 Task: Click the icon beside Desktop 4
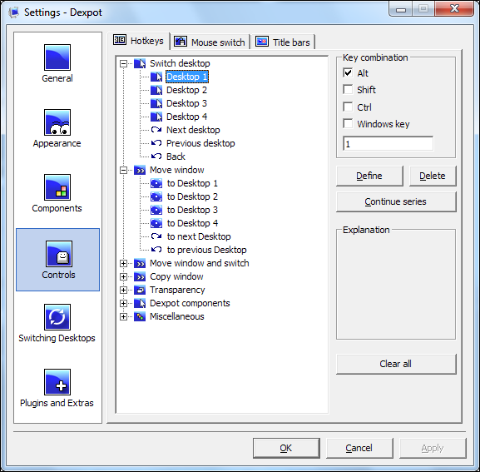click(x=156, y=117)
